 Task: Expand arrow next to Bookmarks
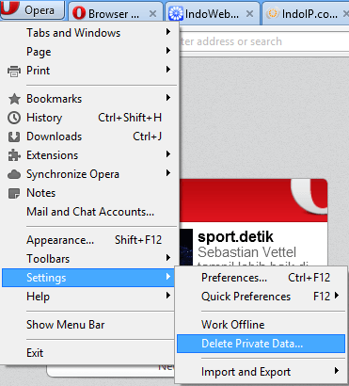pyautogui.click(x=168, y=98)
